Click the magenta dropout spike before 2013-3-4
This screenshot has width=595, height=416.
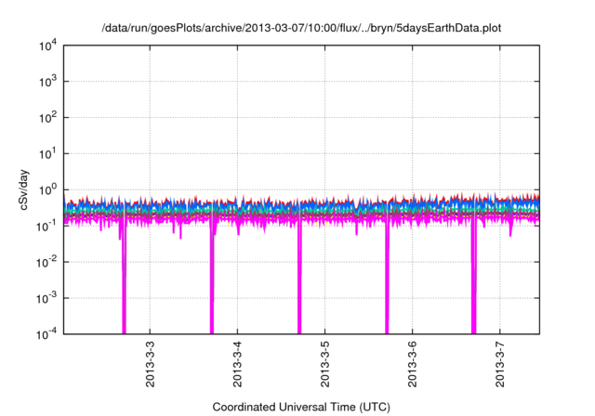(212, 277)
